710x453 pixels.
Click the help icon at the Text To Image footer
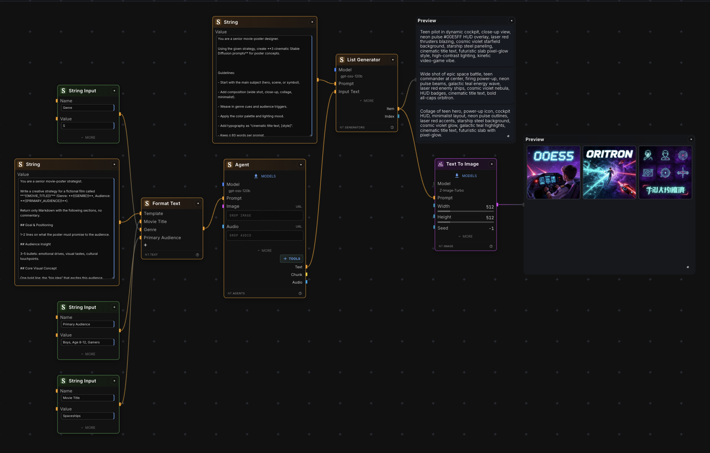coord(491,246)
